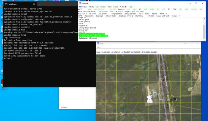Click the Console scrollbar down arrow

204,40
